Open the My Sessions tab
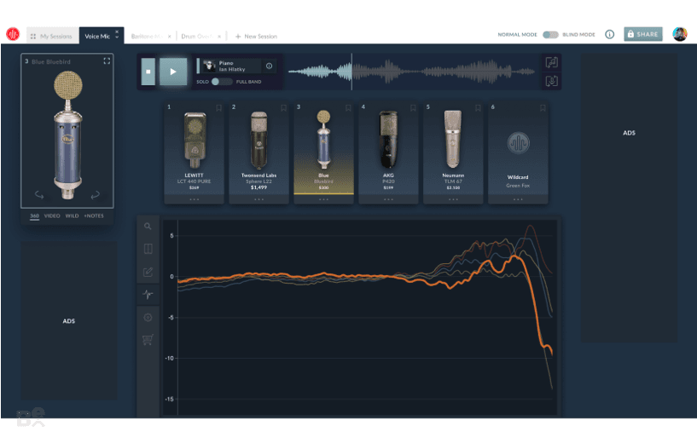697x443 pixels. 52,36
